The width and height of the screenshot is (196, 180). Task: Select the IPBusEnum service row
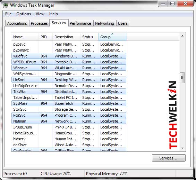pos(69,127)
